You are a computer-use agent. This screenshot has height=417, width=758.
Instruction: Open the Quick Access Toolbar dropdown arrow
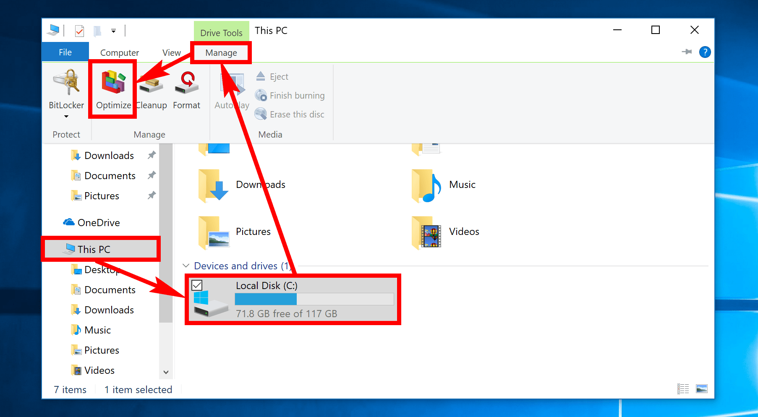click(x=113, y=30)
